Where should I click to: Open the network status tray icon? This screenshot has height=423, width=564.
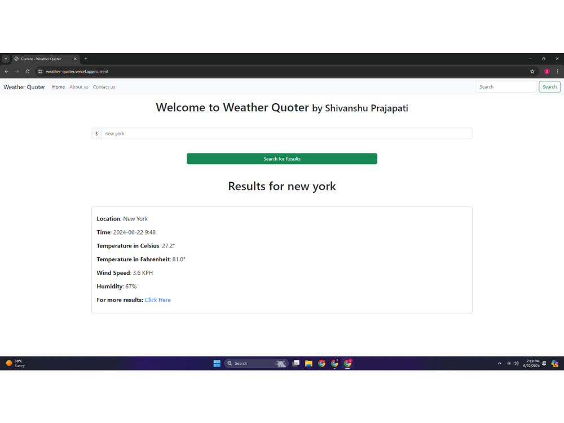coord(509,363)
